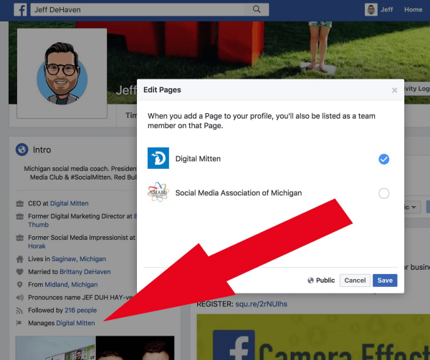Click the Digital Mitten page logo
Viewport: 430px width, 360px height.
click(x=158, y=158)
